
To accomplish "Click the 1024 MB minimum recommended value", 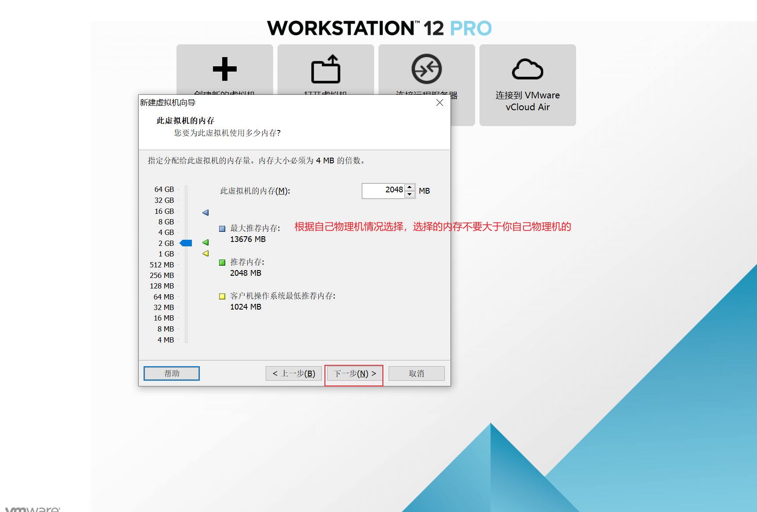I will tap(245, 307).
